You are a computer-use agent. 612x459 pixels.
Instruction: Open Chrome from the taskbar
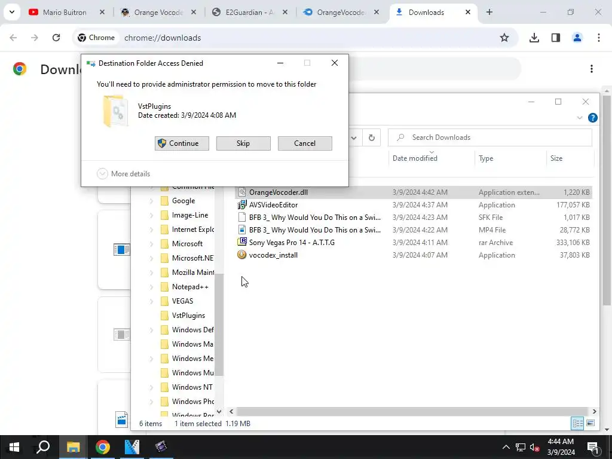(x=103, y=447)
